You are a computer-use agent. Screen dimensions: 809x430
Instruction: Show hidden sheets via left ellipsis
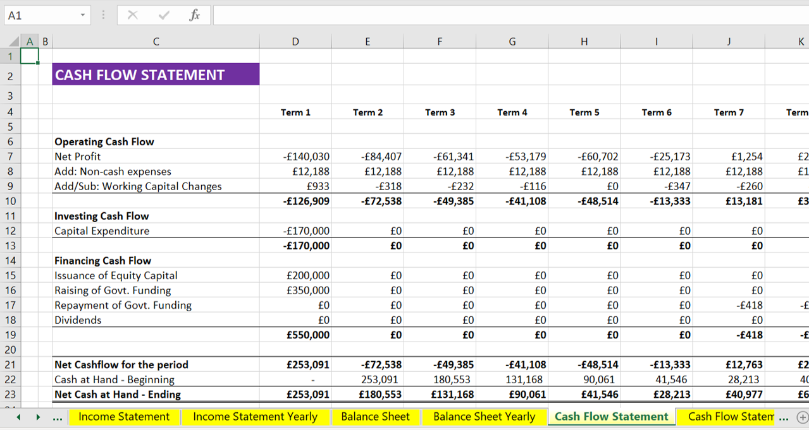[x=58, y=418]
